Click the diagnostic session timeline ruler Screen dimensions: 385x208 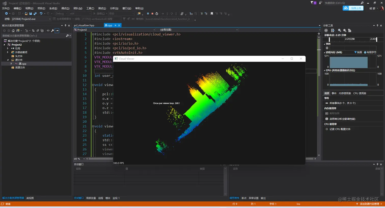[353, 39]
